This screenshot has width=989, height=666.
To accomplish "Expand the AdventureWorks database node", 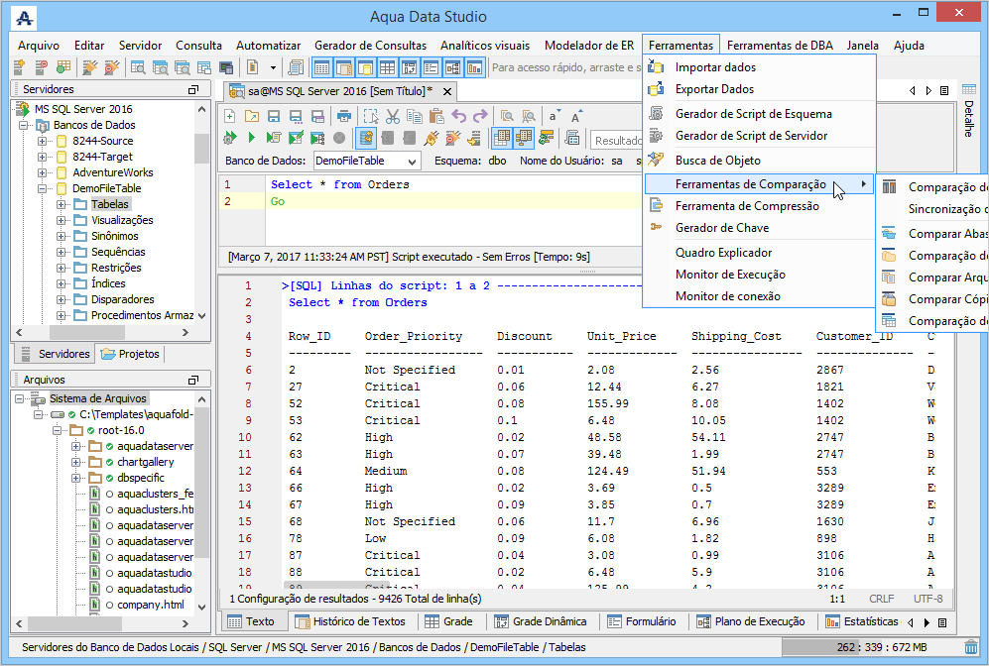I will click(44, 172).
